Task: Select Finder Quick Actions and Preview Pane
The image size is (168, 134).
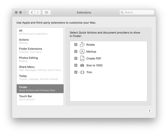Action: [x=40, y=89]
